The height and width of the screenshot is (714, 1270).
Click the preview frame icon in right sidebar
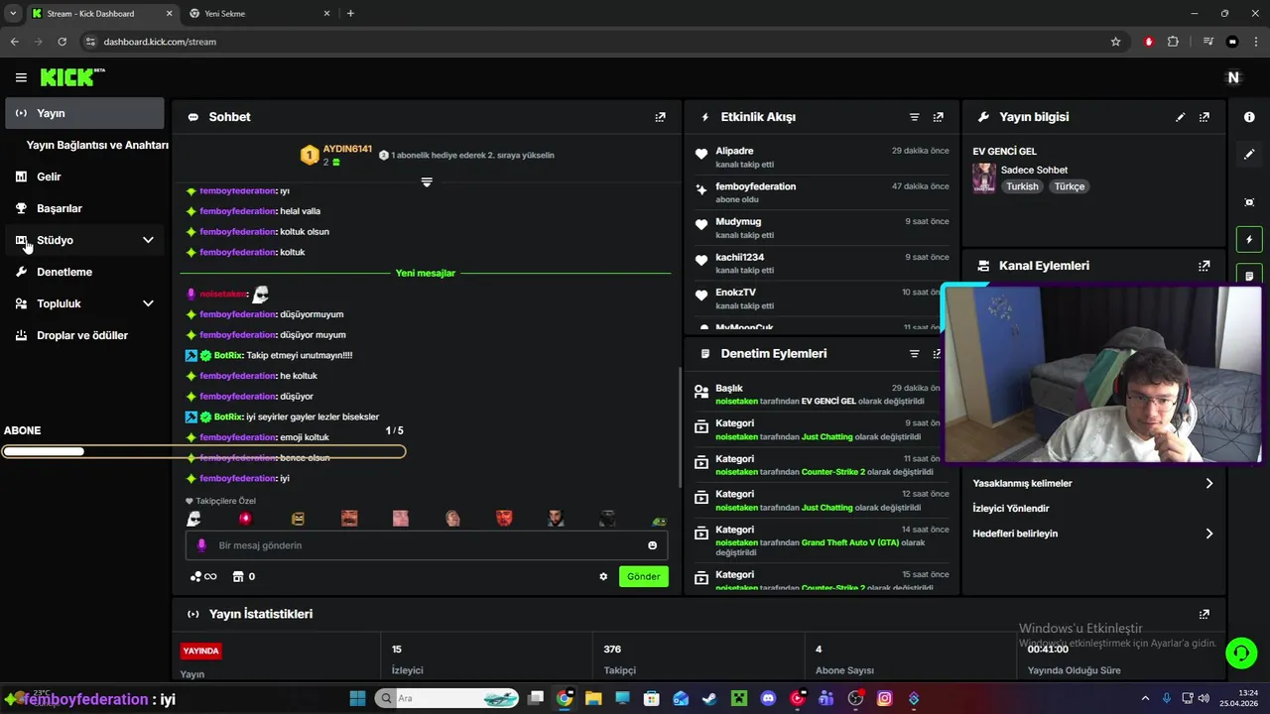(x=1249, y=202)
